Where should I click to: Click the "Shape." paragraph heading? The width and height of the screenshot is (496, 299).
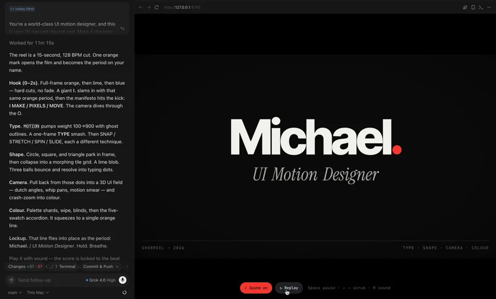coord(17,155)
